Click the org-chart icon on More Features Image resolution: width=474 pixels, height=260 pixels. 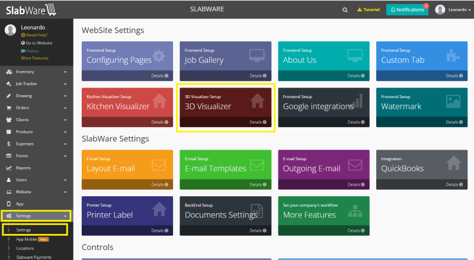point(355,211)
